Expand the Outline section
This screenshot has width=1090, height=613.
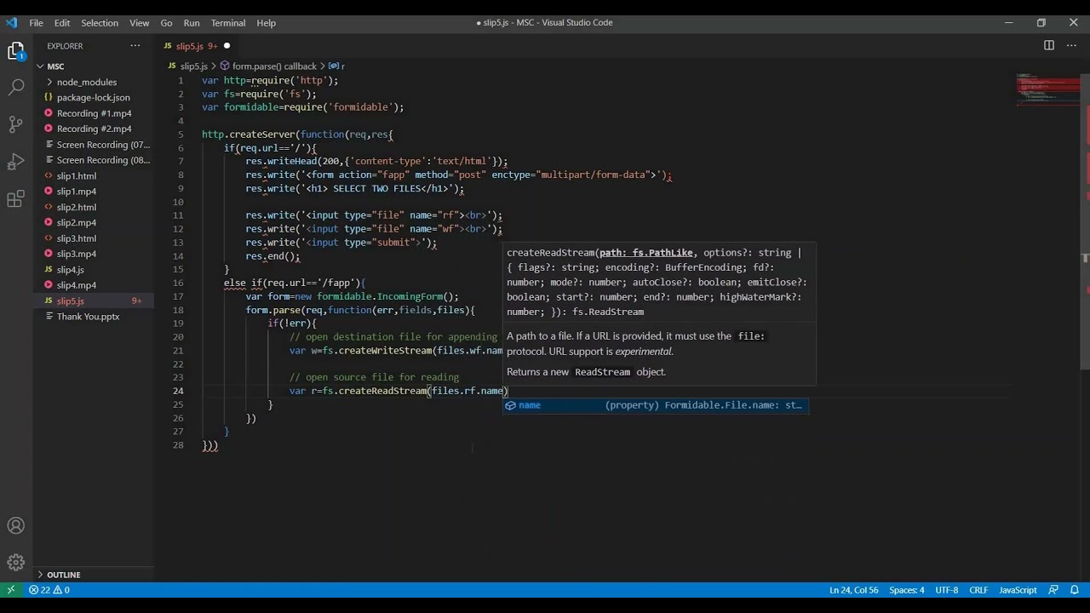tap(40, 575)
